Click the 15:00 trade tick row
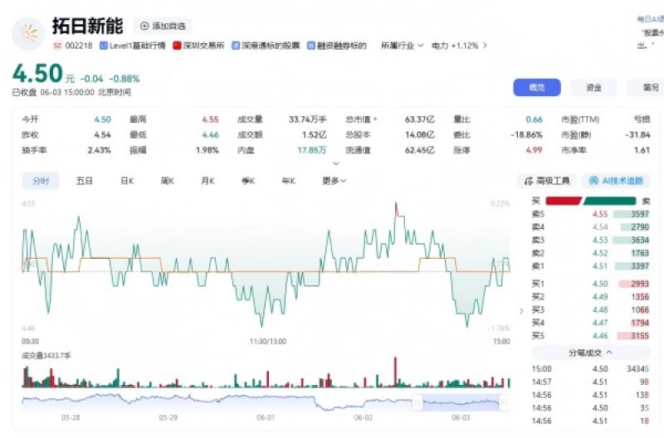The height and width of the screenshot is (438, 664). (x=590, y=369)
